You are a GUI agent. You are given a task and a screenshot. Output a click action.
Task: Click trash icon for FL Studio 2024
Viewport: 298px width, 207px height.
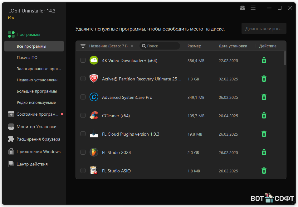tap(264, 152)
